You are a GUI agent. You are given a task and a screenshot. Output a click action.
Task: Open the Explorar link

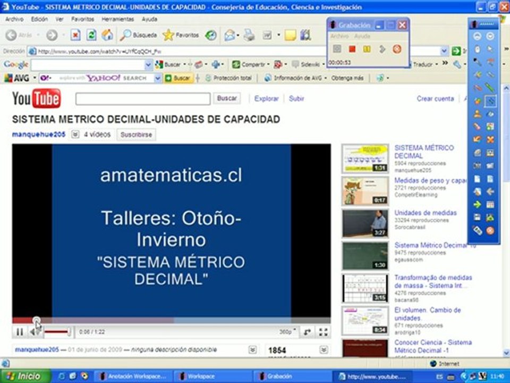(x=266, y=99)
